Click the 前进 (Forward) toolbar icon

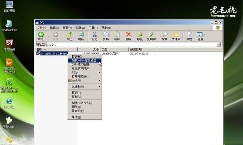(x=55, y=34)
